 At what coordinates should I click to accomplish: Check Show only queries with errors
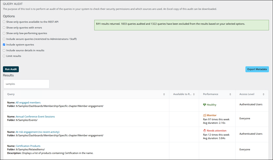click(4, 28)
